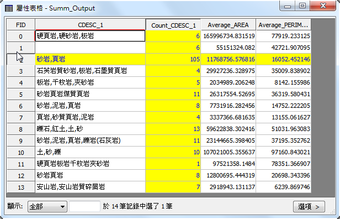Click the 選項 > button

tap(309, 206)
